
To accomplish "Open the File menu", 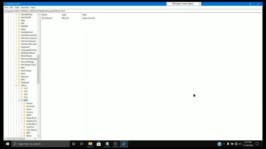I will [6, 7].
